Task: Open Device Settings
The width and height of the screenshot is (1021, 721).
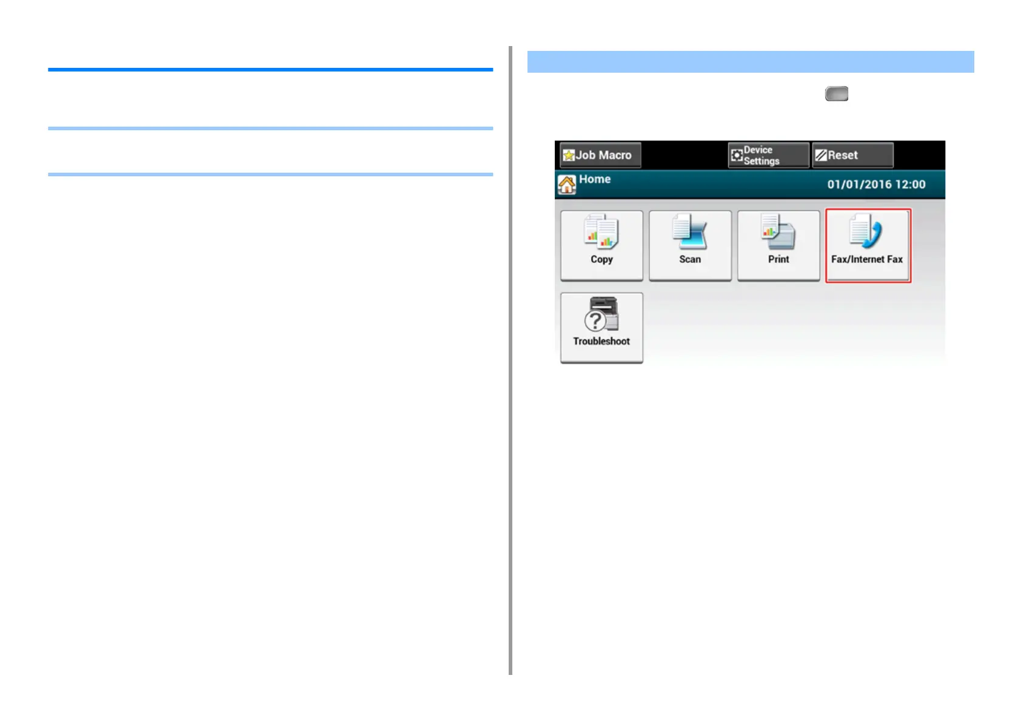Action: [x=768, y=155]
